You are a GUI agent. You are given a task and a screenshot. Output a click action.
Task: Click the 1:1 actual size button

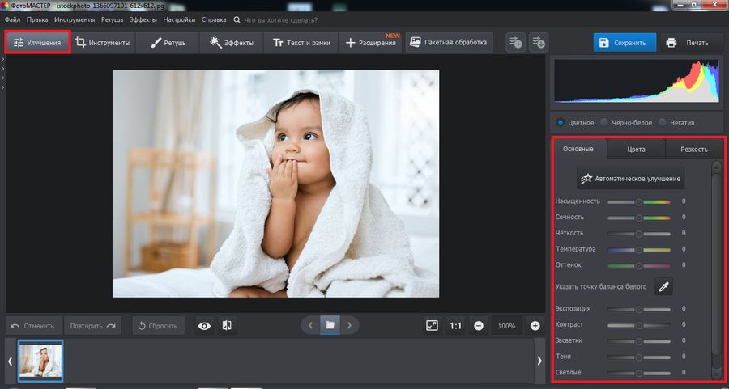[455, 326]
